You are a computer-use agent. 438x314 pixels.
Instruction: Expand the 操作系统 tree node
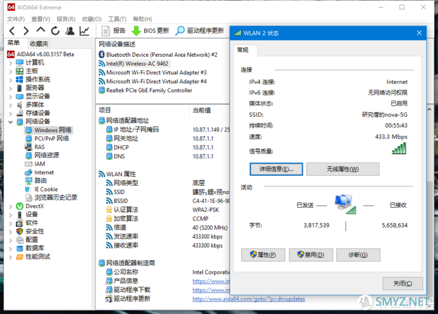click(x=10, y=80)
